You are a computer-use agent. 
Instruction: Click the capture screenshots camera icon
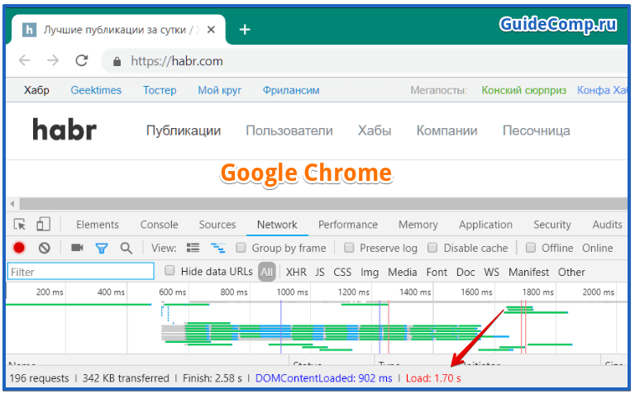coord(77,247)
